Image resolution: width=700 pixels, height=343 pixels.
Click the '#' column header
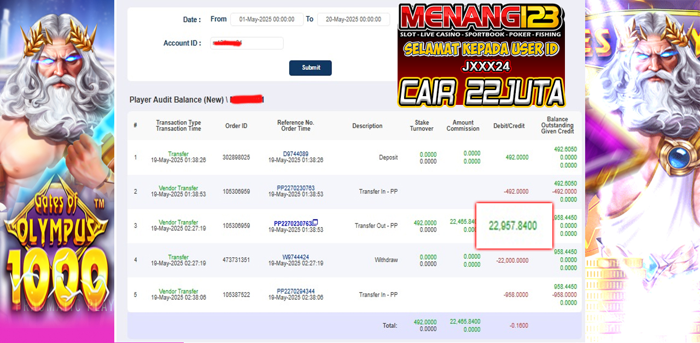pyautogui.click(x=136, y=126)
